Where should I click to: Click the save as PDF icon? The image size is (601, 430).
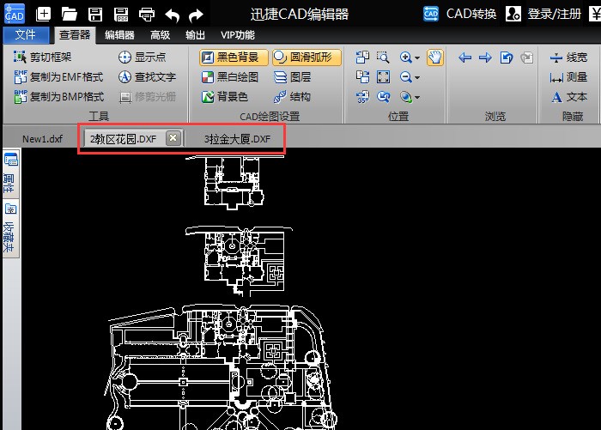(x=121, y=15)
